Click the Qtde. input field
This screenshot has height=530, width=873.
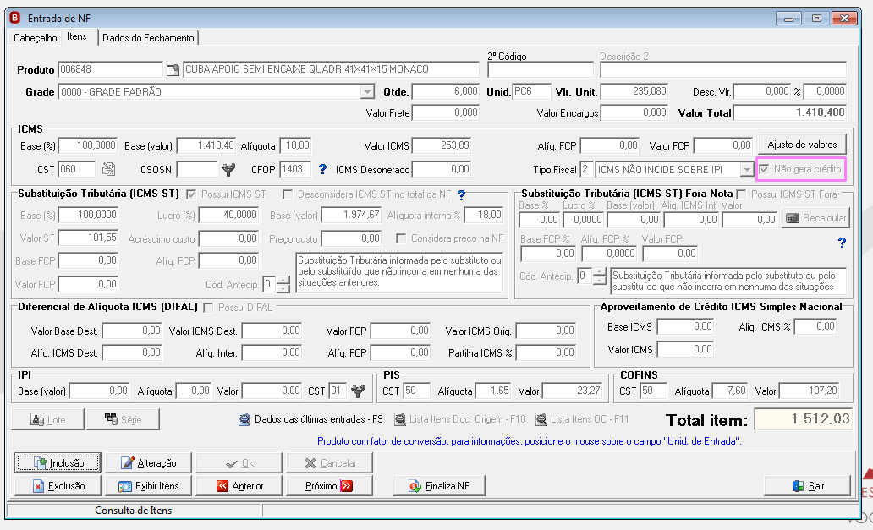pos(446,91)
